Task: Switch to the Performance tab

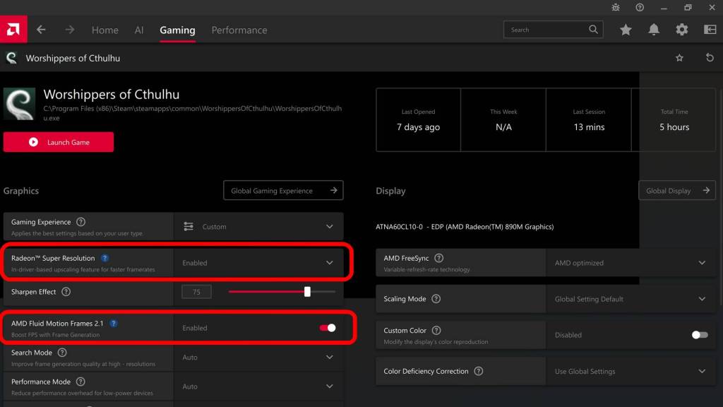Action: pos(239,30)
